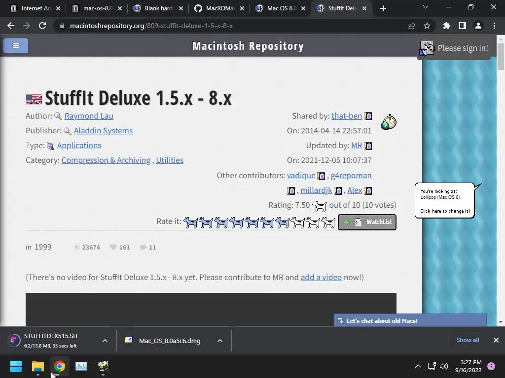The image size is (505, 378).
Task: Switch to the Mac OS 8.0 tab
Action: pos(281,8)
